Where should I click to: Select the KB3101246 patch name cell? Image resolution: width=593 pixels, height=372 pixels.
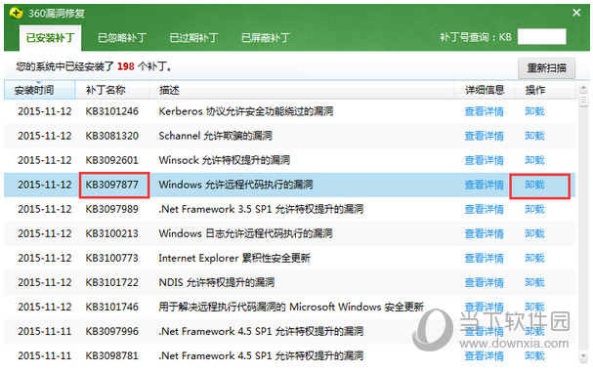click(112, 111)
